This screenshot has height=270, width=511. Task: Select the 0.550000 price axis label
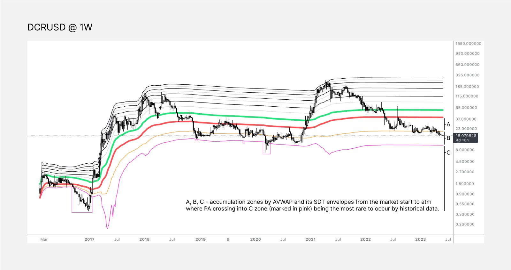[465, 204]
